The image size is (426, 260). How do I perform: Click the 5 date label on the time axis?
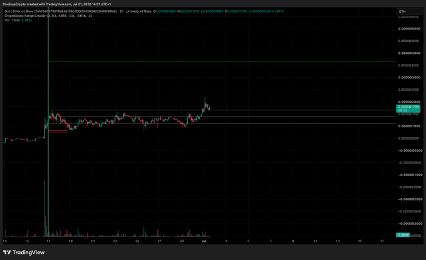coord(248,241)
